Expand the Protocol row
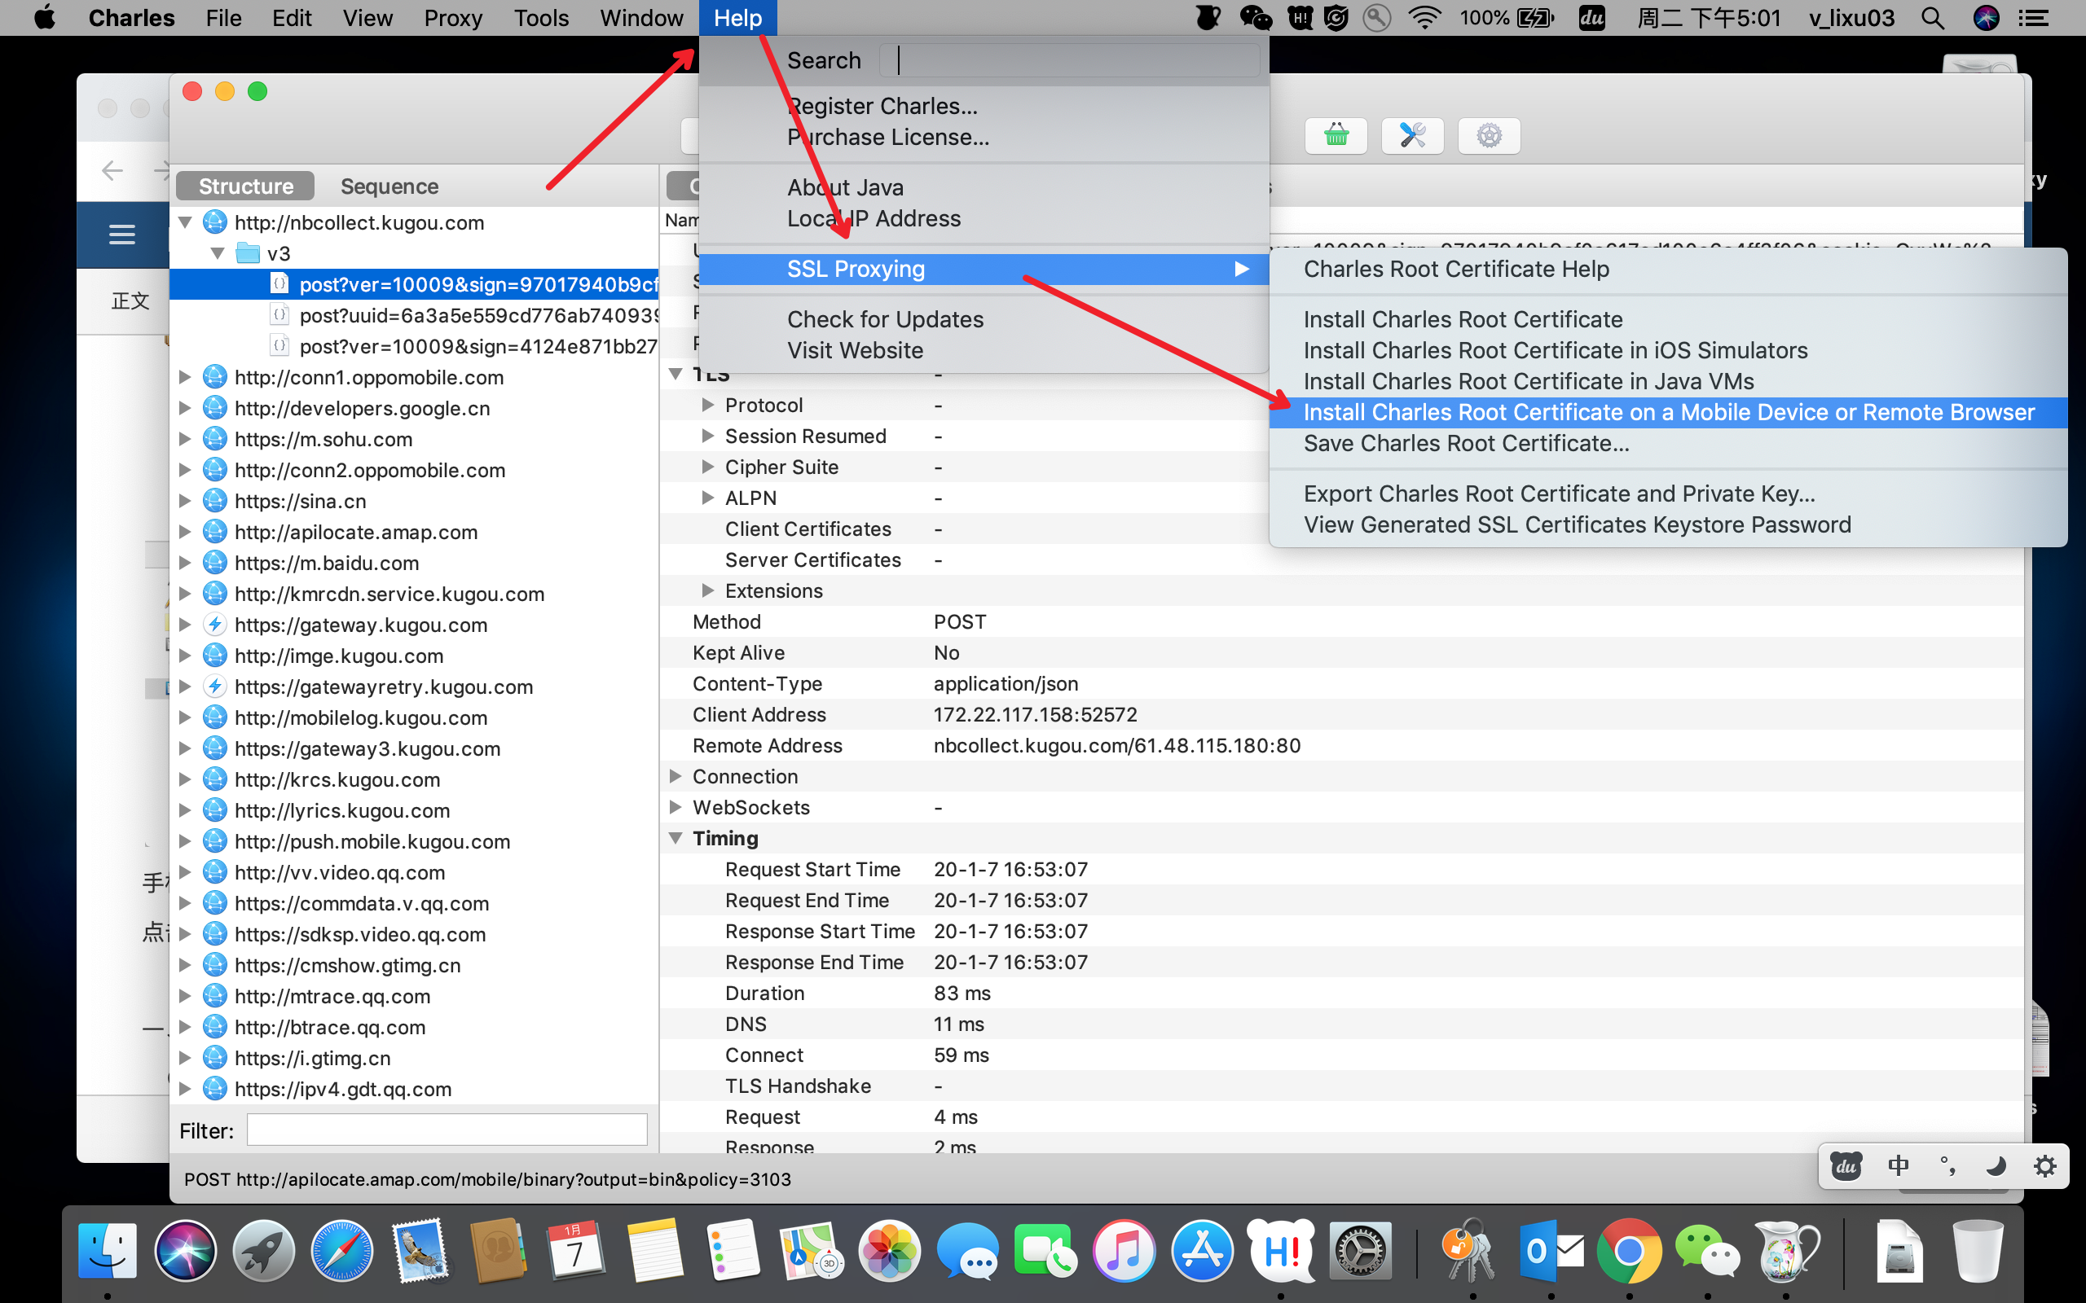2086x1303 pixels. [707, 405]
